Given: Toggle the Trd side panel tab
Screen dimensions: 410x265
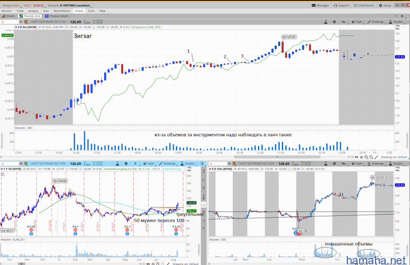Looking at the screenshot, I should (204, 171).
